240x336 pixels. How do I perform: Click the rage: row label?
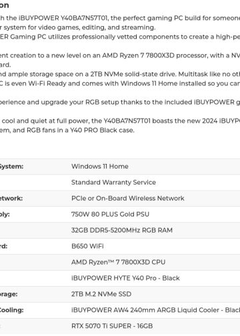click(x=9, y=294)
